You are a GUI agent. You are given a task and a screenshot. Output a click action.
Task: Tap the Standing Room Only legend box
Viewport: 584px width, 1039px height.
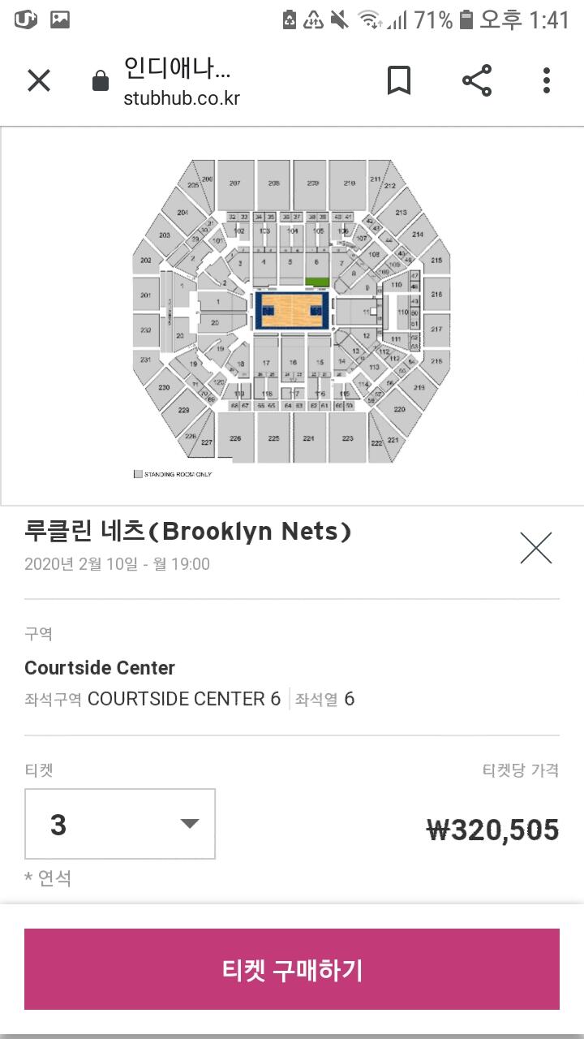138,474
